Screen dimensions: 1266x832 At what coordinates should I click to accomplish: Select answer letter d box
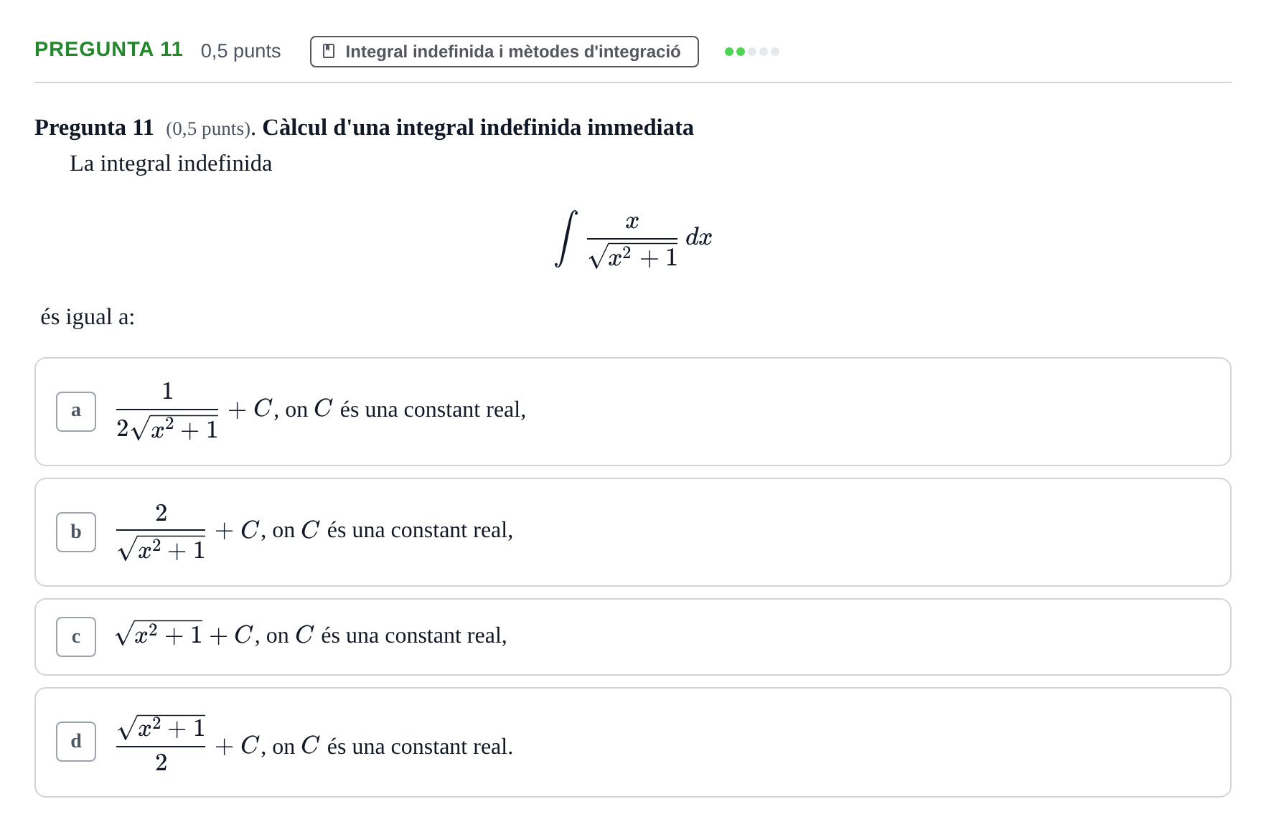76,742
